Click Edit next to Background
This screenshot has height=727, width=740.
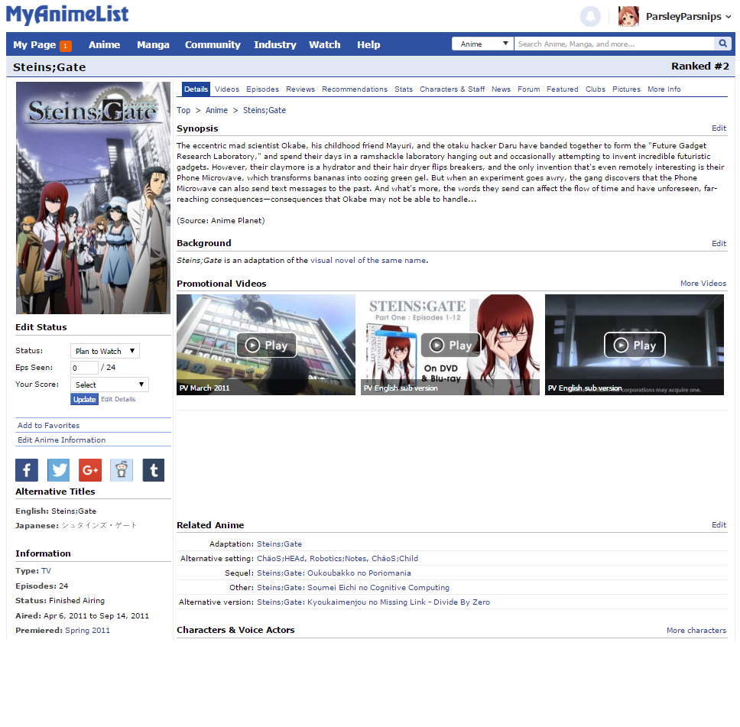click(719, 244)
